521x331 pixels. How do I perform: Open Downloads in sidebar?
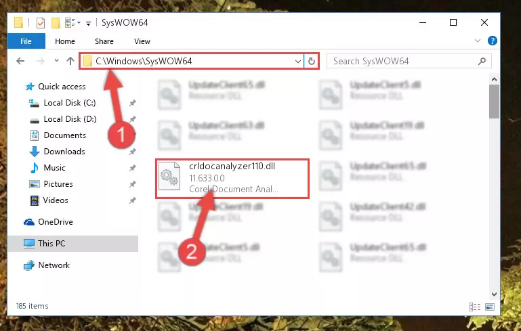(64, 152)
